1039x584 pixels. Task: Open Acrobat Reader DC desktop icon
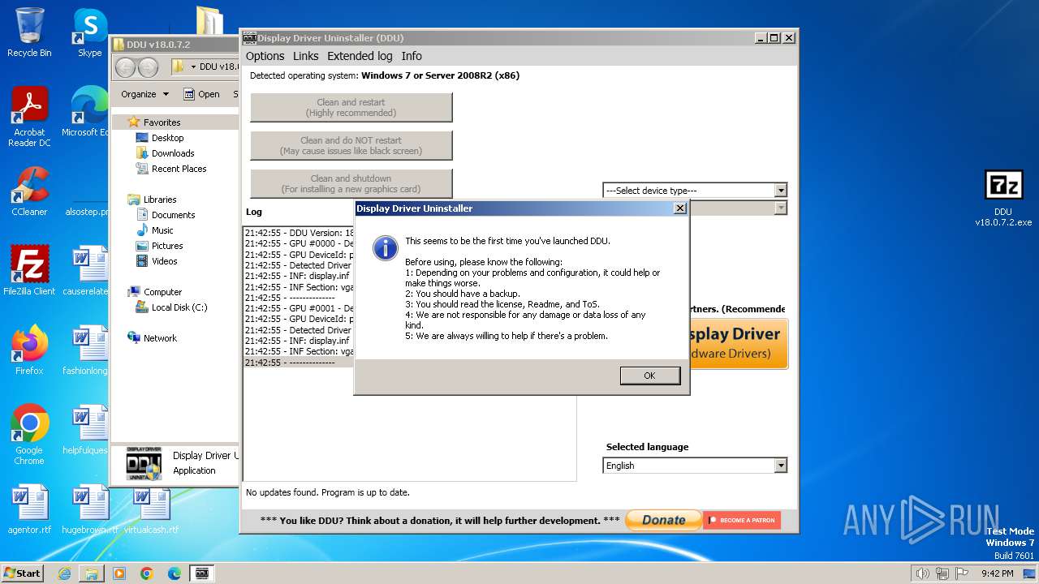point(29,118)
